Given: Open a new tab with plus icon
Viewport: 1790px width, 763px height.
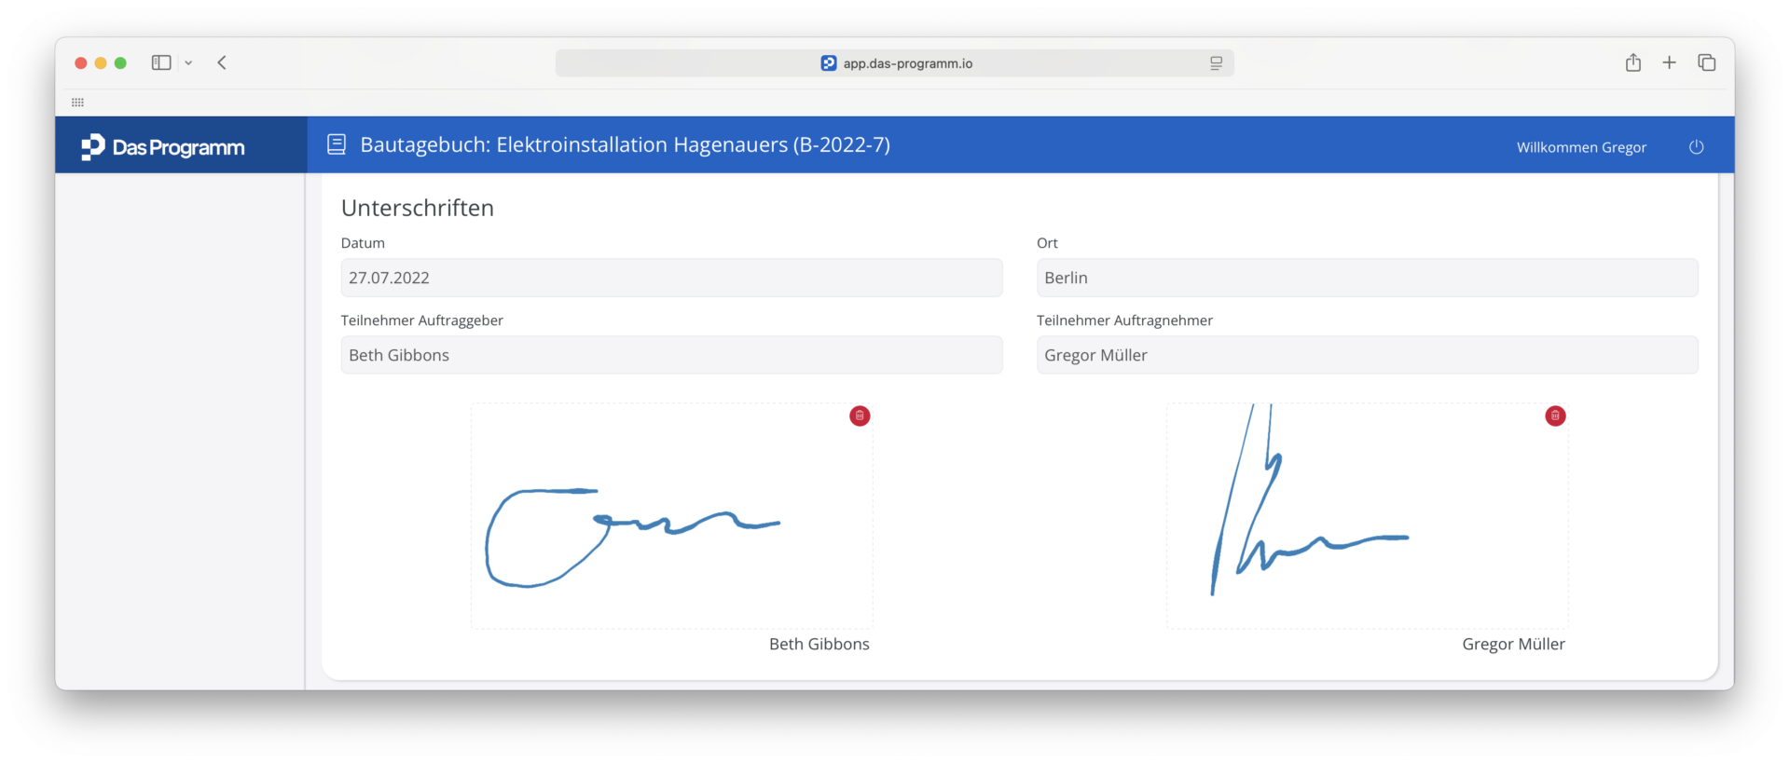Looking at the screenshot, I should click(1669, 62).
